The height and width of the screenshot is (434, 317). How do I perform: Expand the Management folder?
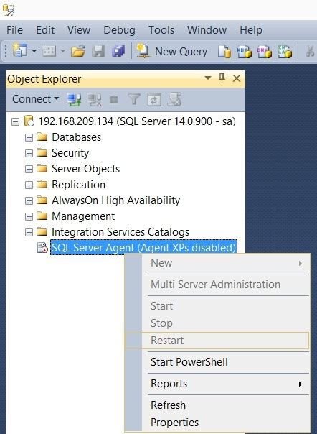pyautogui.click(x=29, y=216)
